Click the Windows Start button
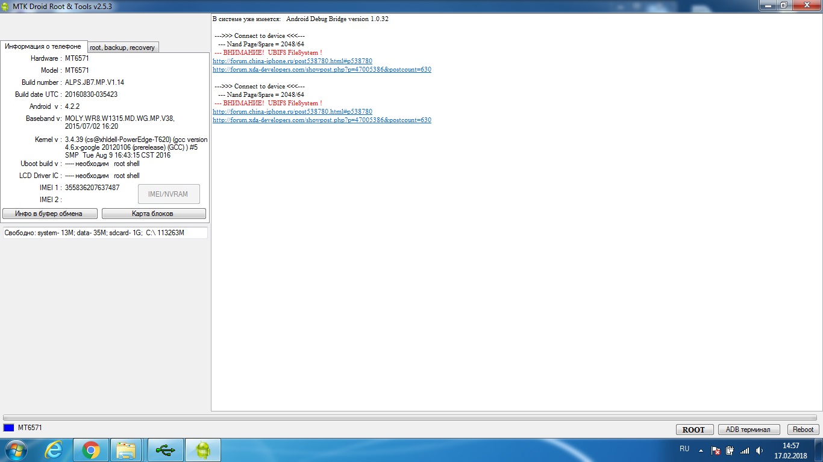This screenshot has height=462, width=823. point(16,450)
